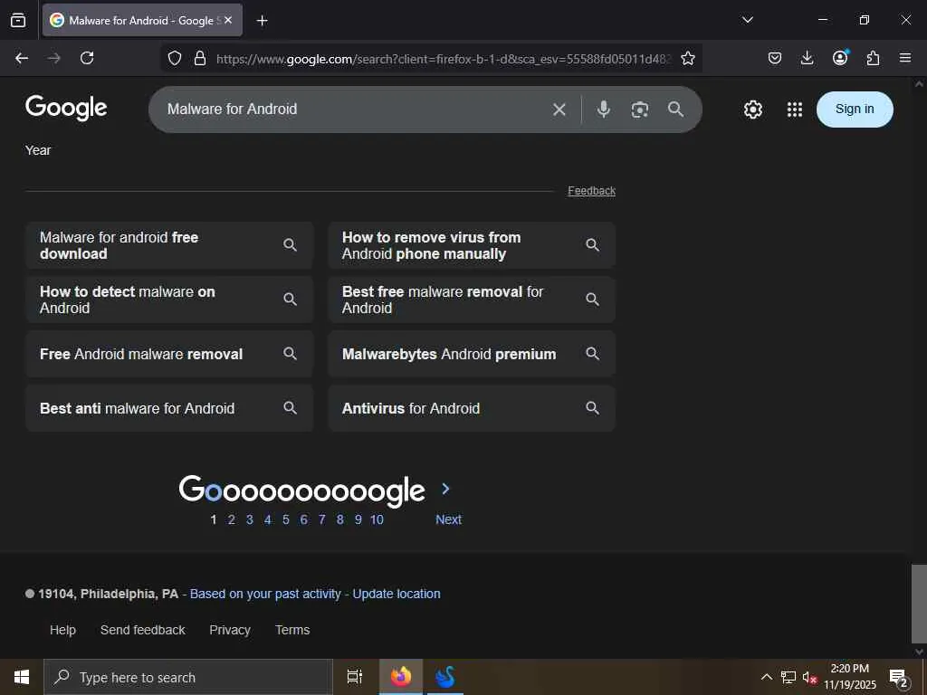This screenshot has height=695, width=927.
Task: Open the Terms footer link
Action: click(x=292, y=630)
